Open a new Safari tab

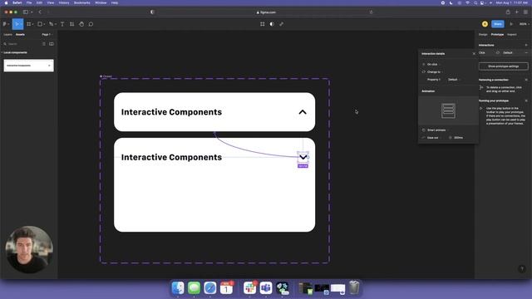517,12
